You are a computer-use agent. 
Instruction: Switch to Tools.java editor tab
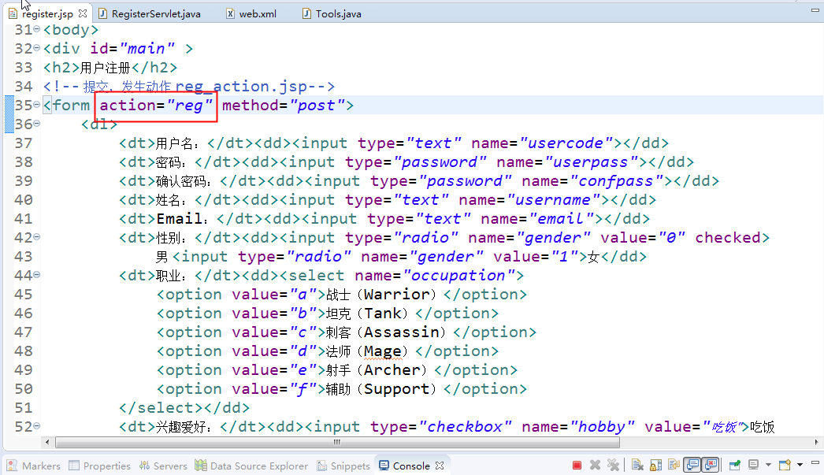[x=332, y=13]
